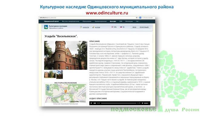The height and width of the screenshot is (125, 200).
Task: Switch language to ENG flag
Action: (114, 27)
